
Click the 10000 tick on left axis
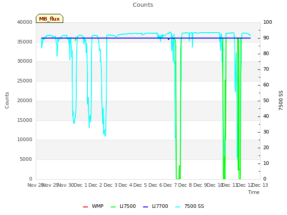point(25,140)
